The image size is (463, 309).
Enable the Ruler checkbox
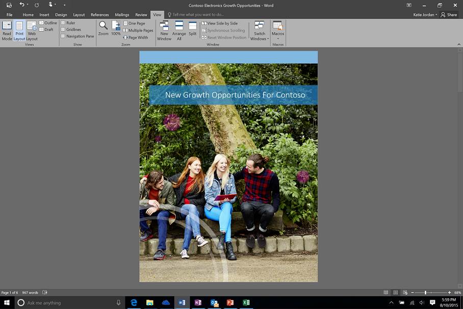63,23
